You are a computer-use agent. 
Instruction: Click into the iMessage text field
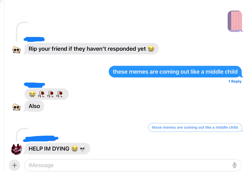coord(133,165)
